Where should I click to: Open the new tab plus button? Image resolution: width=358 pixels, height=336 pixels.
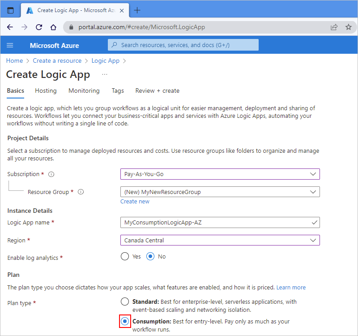(137, 10)
